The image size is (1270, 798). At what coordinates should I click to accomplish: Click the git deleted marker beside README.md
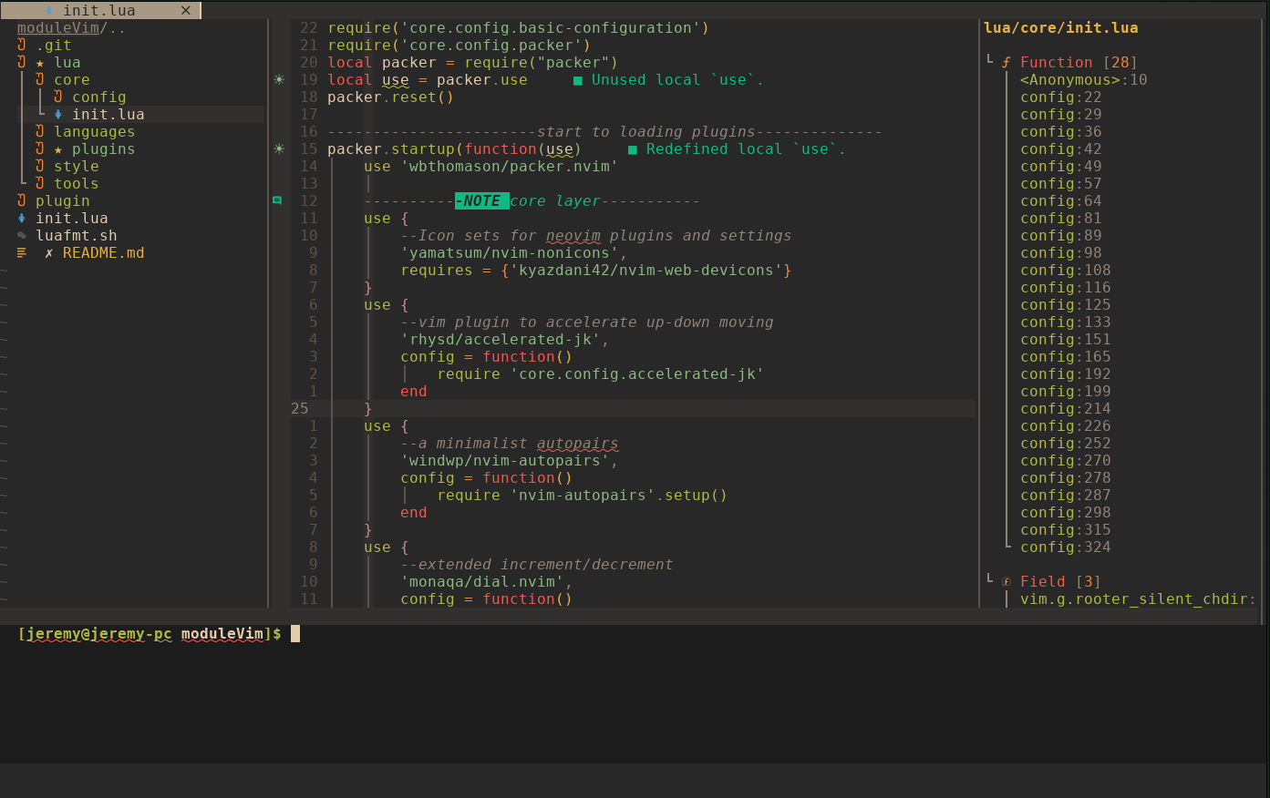click(49, 253)
